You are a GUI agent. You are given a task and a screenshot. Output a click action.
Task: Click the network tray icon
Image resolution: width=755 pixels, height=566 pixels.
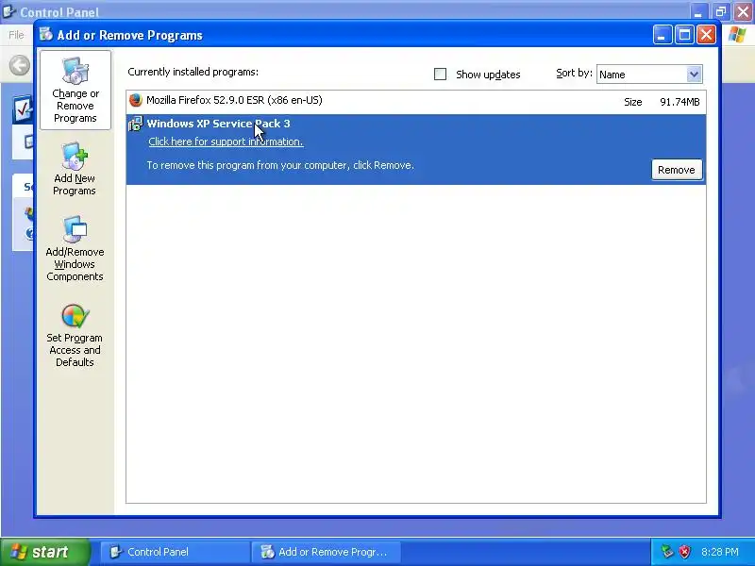[667, 552]
